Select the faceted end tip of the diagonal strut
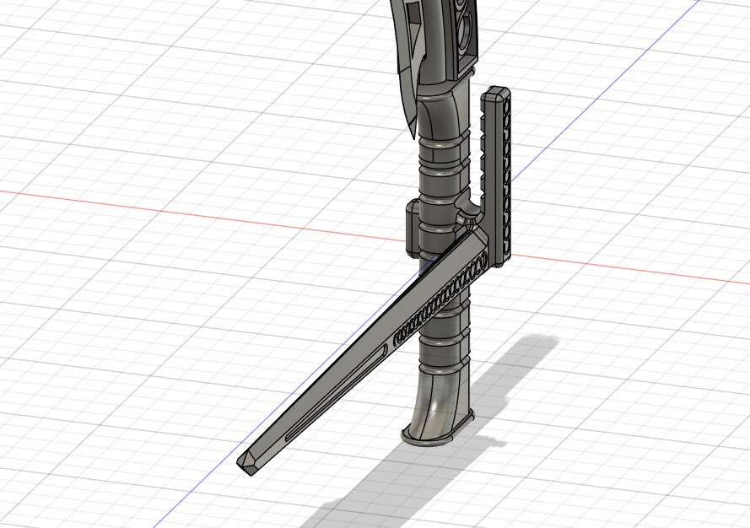This screenshot has height=528, width=750. click(x=249, y=462)
